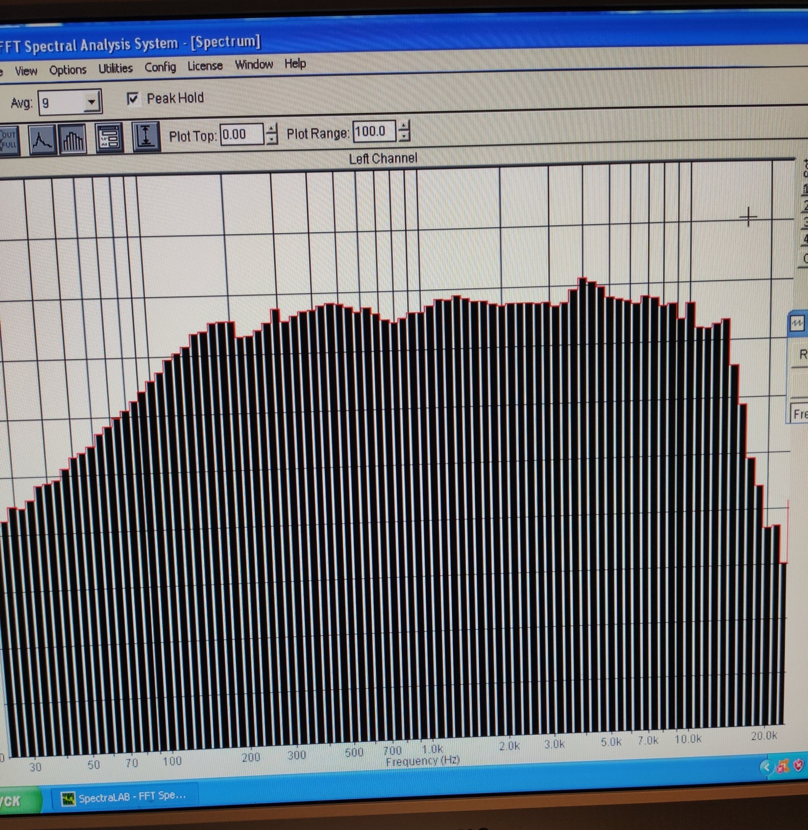Click the vertical autoscale icon
Screen dimensions: 808x830
[146, 136]
